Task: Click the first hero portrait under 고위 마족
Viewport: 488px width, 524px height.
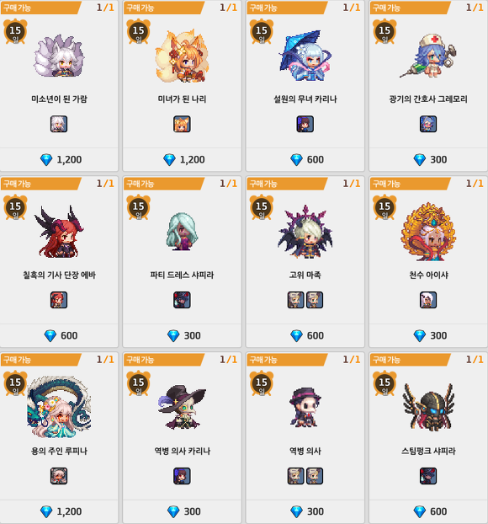Action: [295, 300]
